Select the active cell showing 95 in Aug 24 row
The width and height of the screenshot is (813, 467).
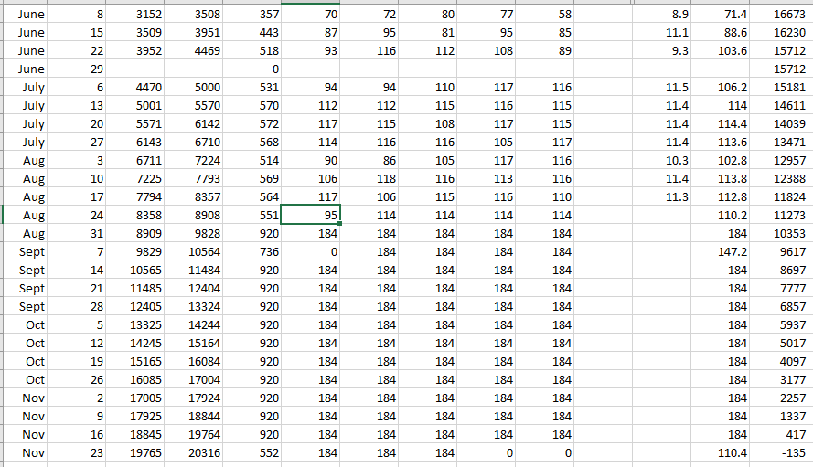point(311,215)
